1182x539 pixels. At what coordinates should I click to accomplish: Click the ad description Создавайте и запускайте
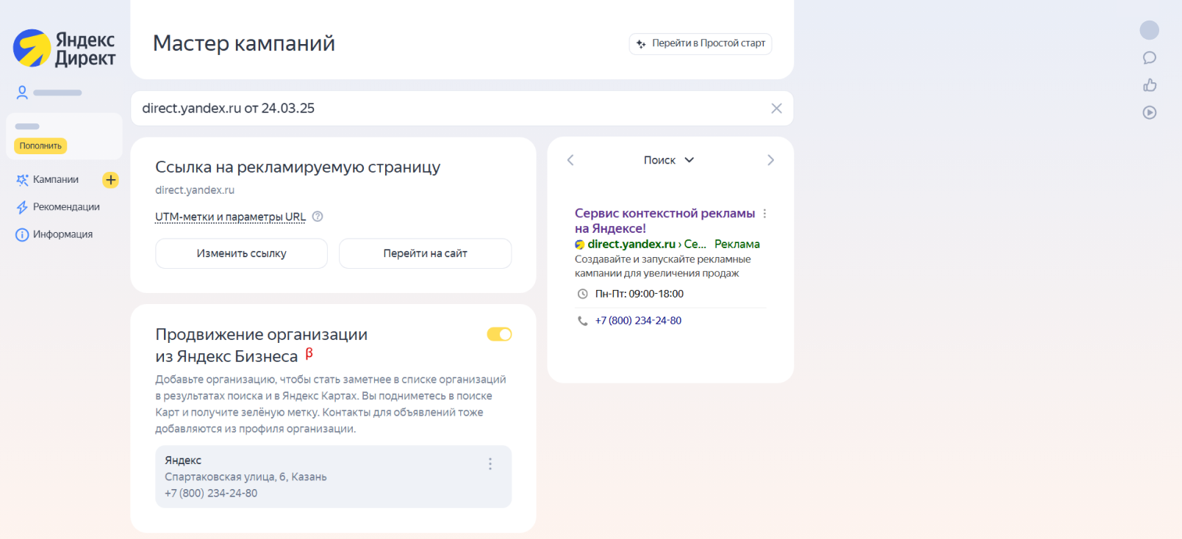(662, 266)
